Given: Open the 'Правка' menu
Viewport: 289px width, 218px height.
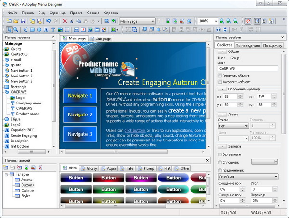Looking at the screenshot, I should tap(27, 13).
